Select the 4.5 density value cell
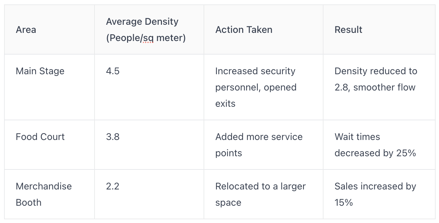This screenshot has width=439, height=223. click(x=149, y=87)
